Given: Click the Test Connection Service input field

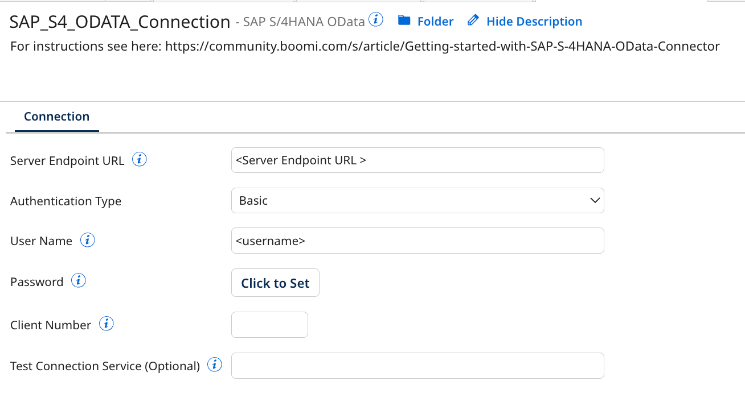Looking at the screenshot, I should point(417,365).
